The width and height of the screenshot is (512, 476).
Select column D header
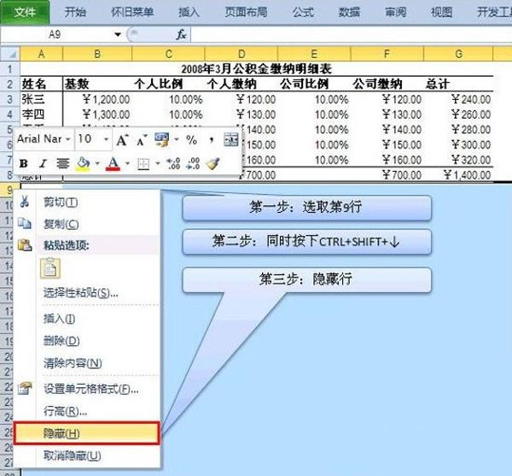click(241, 54)
